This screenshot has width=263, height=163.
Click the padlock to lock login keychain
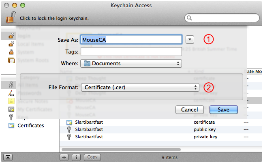coord(11,17)
